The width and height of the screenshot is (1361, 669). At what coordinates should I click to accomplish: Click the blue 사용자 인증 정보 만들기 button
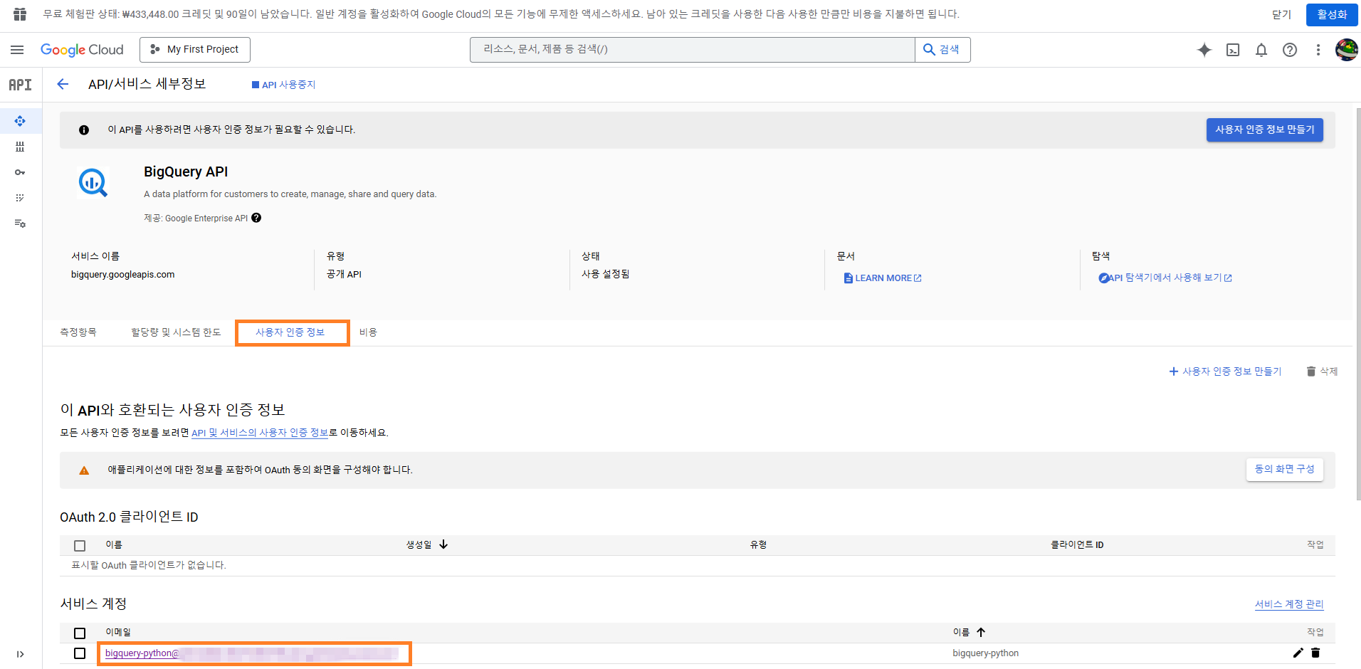[x=1264, y=130]
